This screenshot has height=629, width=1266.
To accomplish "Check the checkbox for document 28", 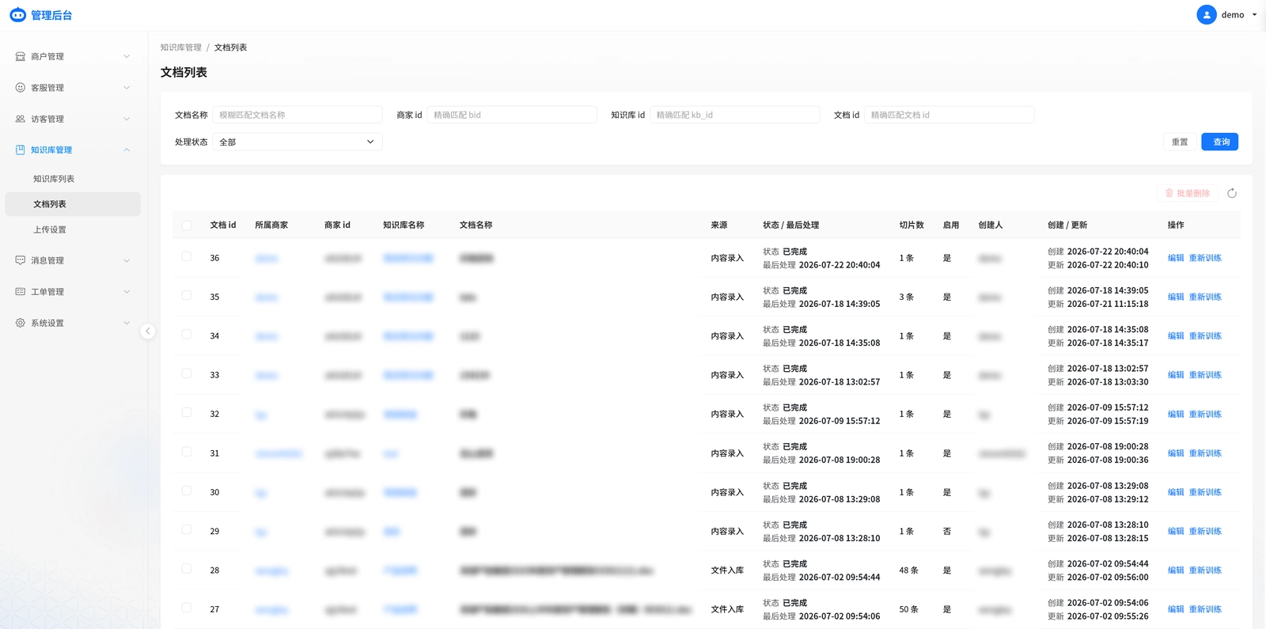I will click(187, 569).
